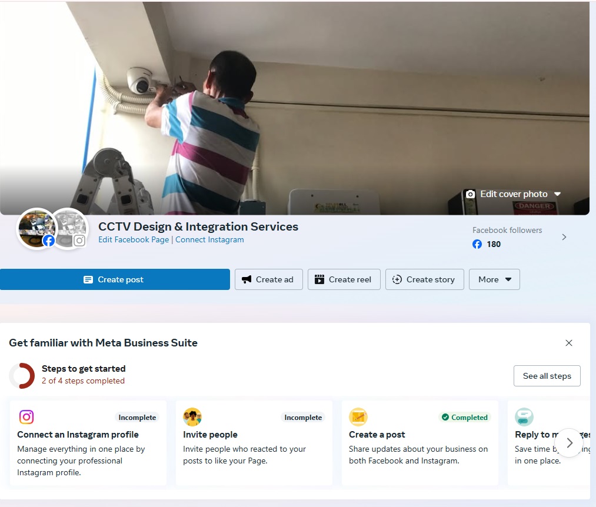This screenshot has width=596, height=507.
Task: Click the megaphone icon in Create ad
Action: click(x=247, y=279)
